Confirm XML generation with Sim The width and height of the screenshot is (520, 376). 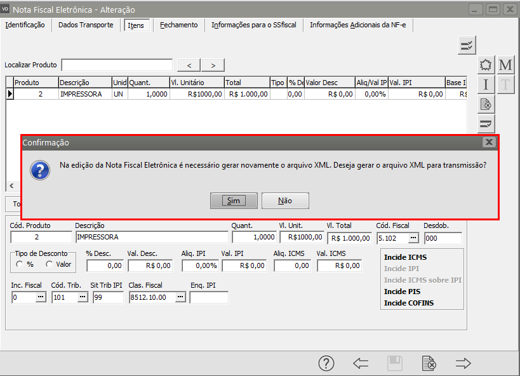pyautogui.click(x=234, y=201)
